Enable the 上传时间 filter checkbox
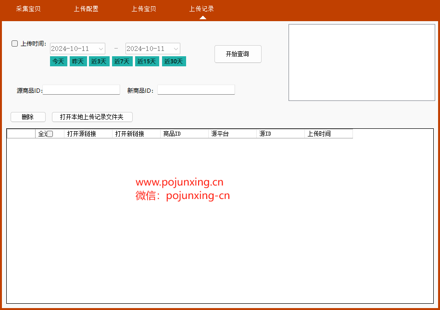Screen dimensions: 440x310 (x=14, y=43)
